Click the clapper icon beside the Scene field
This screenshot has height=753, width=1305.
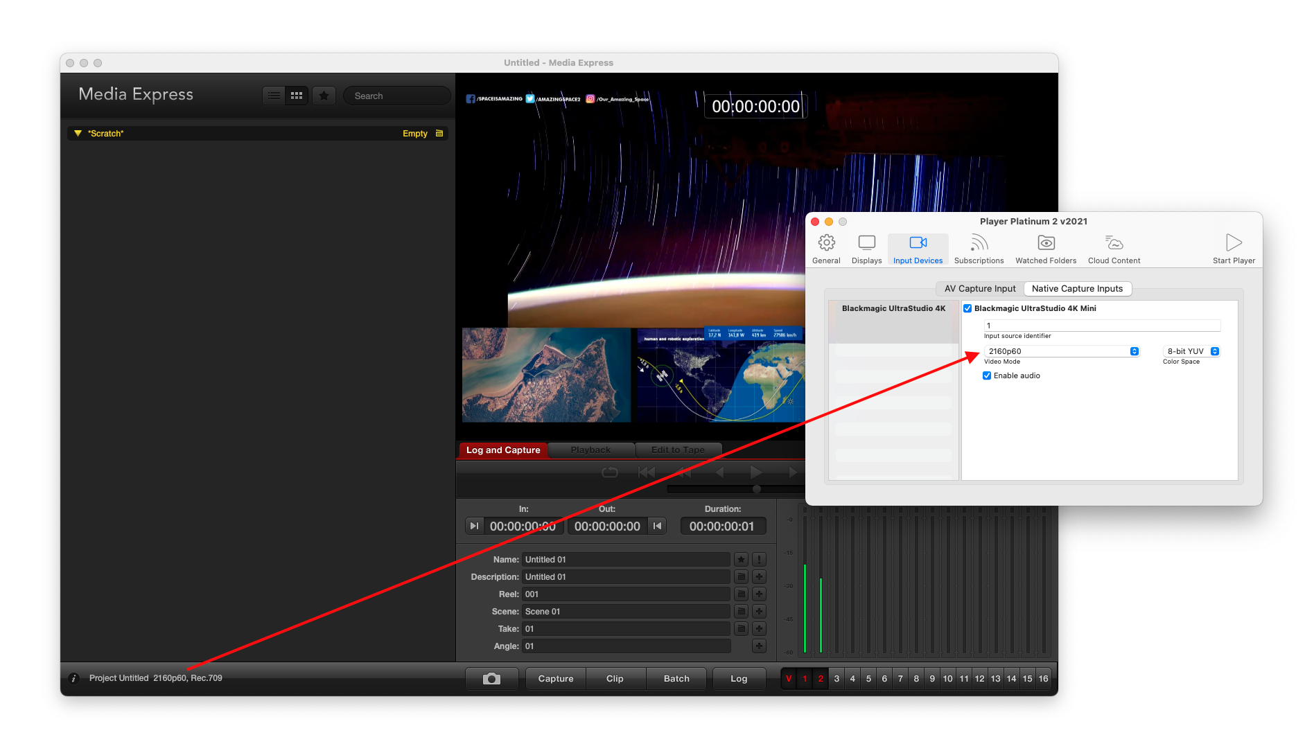[742, 612]
